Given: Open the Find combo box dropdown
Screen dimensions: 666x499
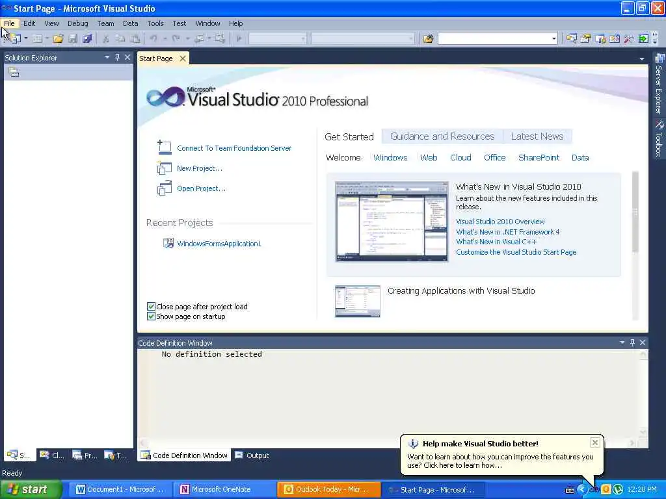Looking at the screenshot, I should pyautogui.click(x=553, y=39).
